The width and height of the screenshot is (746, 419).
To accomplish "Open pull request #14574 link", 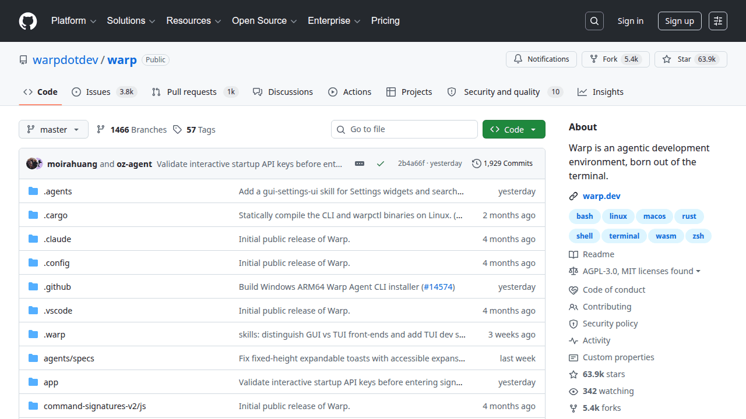I will [438, 287].
